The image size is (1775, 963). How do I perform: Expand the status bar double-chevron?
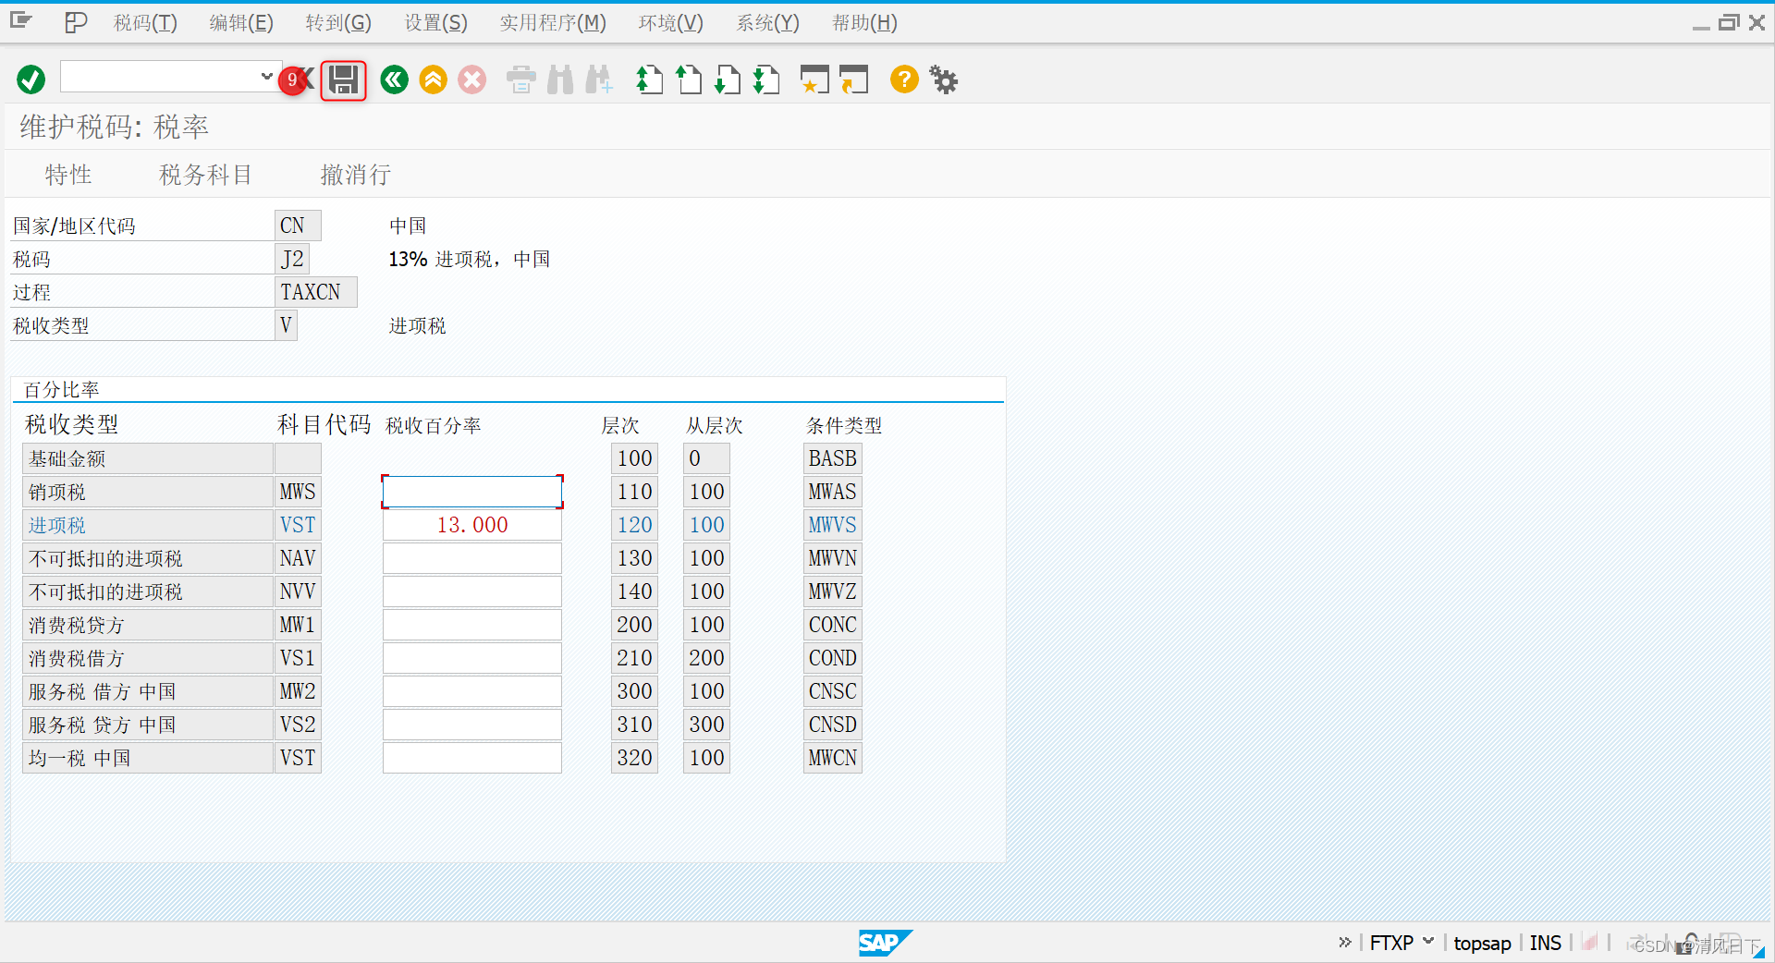(x=1343, y=943)
